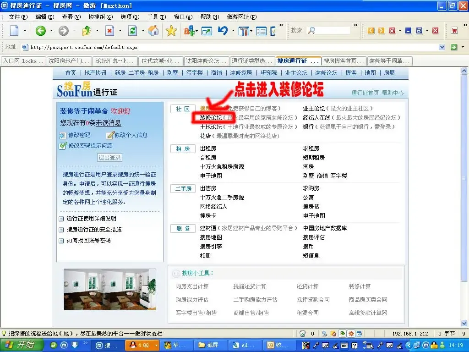The width and height of the screenshot is (469, 352).
Task: Open the 工具(T) menu
Action: (x=157, y=17)
